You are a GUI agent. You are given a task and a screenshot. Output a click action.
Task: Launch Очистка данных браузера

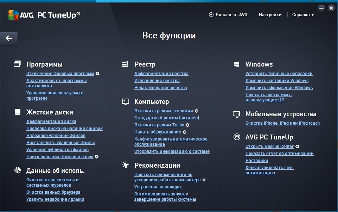click(53, 192)
